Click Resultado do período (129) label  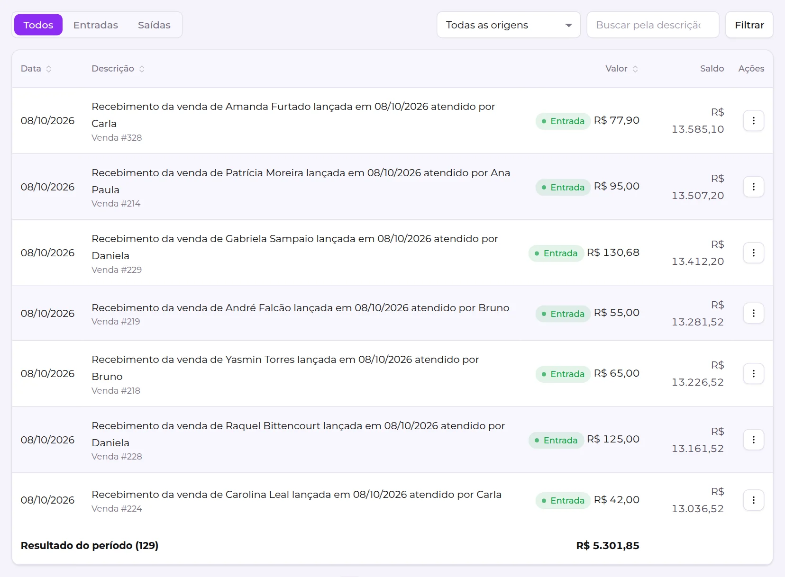click(90, 545)
